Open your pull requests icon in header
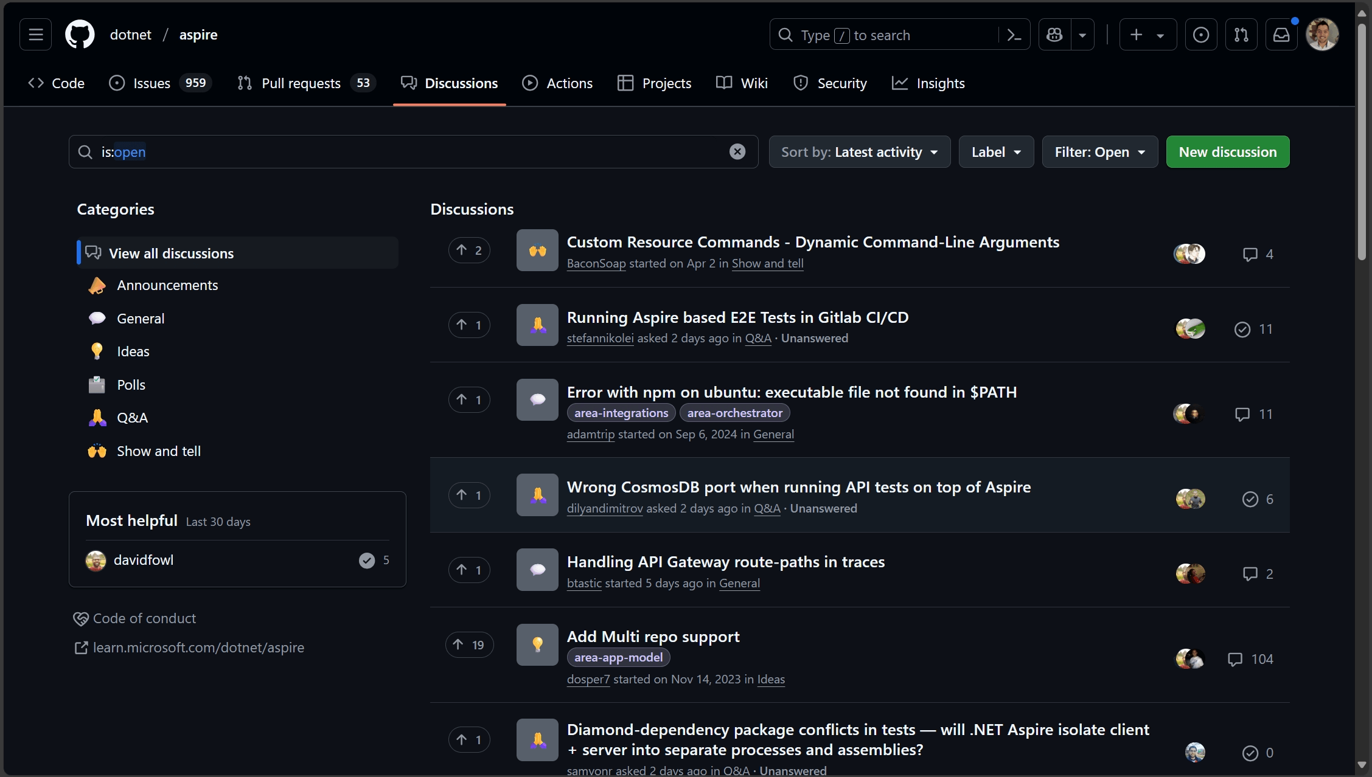This screenshot has height=777, width=1372. 1241,35
